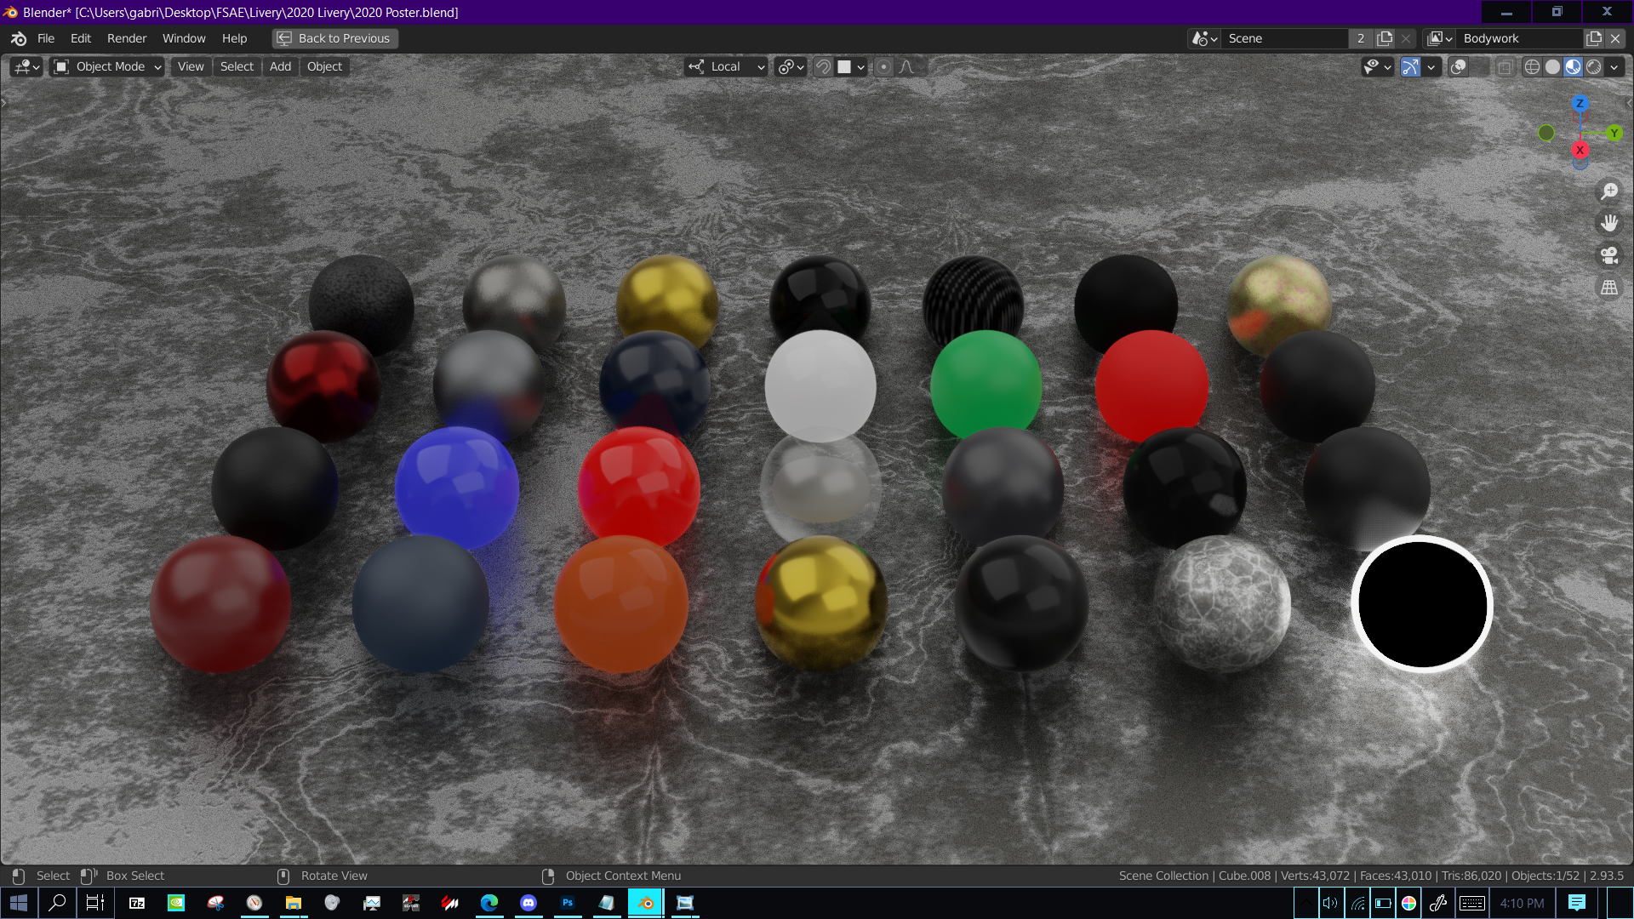Viewport: 1634px width, 919px height.
Task: Open 7-Zip from the taskbar
Action: tap(136, 903)
